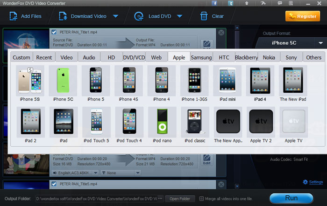Image resolution: width=327 pixels, height=206 pixels.
Task: Click the orange Register button
Action: tap(303, 16)
